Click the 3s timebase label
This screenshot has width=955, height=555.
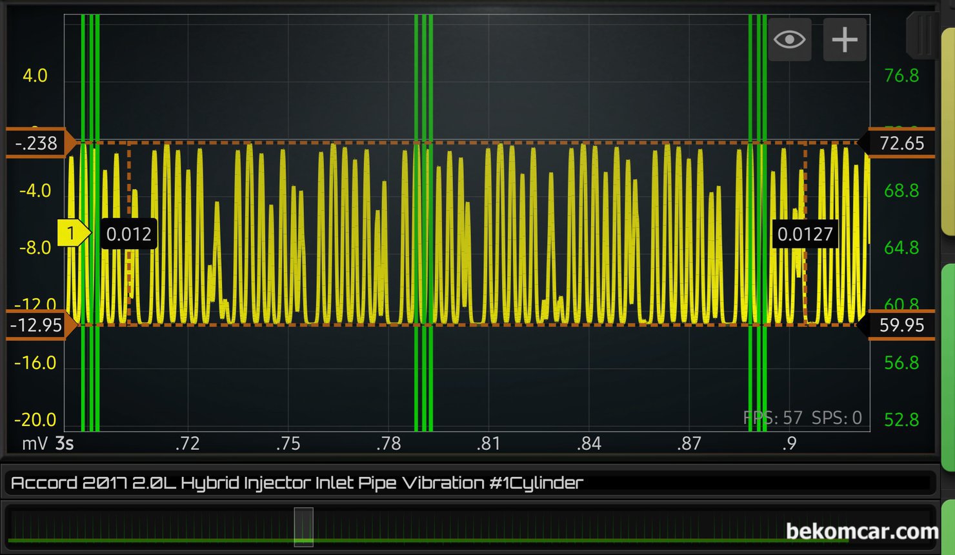[x=65, y=444]
